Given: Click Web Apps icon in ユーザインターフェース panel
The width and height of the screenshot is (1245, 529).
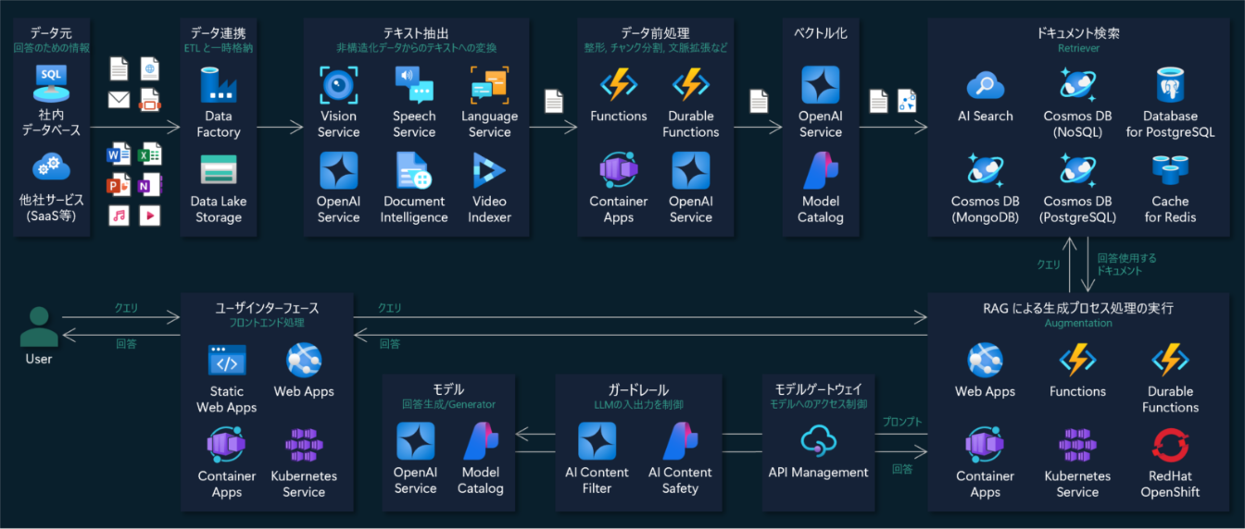Looking at the screenshot, I should point(304,360).
